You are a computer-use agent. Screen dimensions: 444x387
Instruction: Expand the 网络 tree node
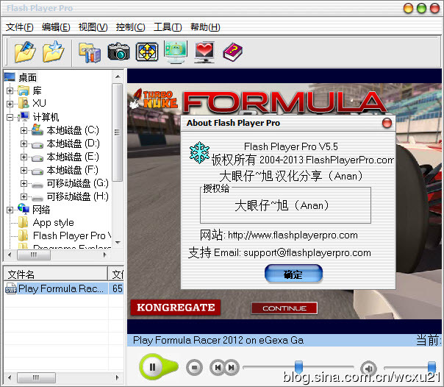[x=10, y=210]
